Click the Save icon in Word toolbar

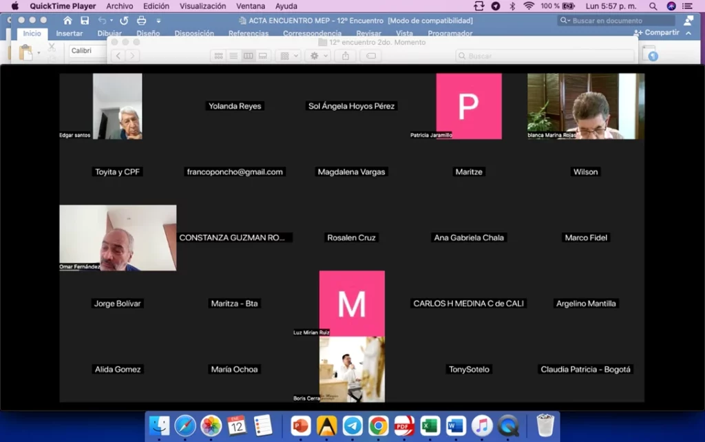pos(85,21)
